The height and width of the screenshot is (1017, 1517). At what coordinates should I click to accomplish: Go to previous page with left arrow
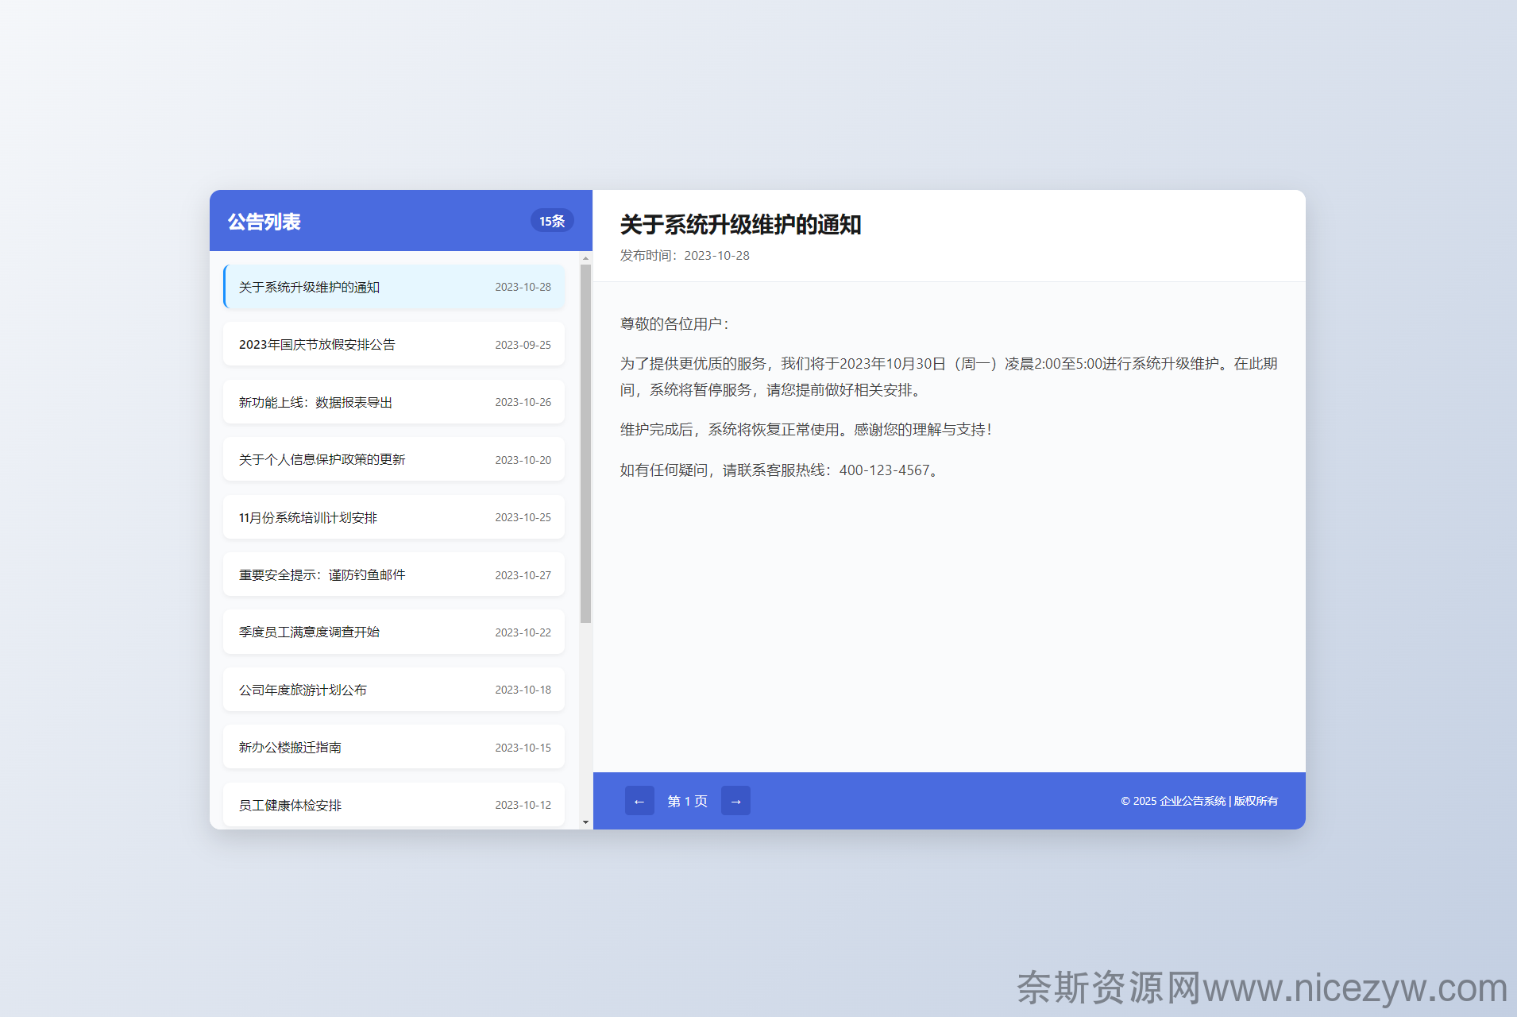(639, 801)
